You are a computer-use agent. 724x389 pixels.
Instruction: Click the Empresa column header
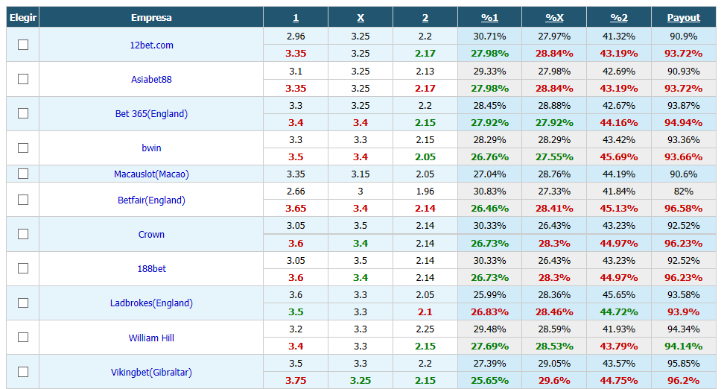(x=151, y=18)
